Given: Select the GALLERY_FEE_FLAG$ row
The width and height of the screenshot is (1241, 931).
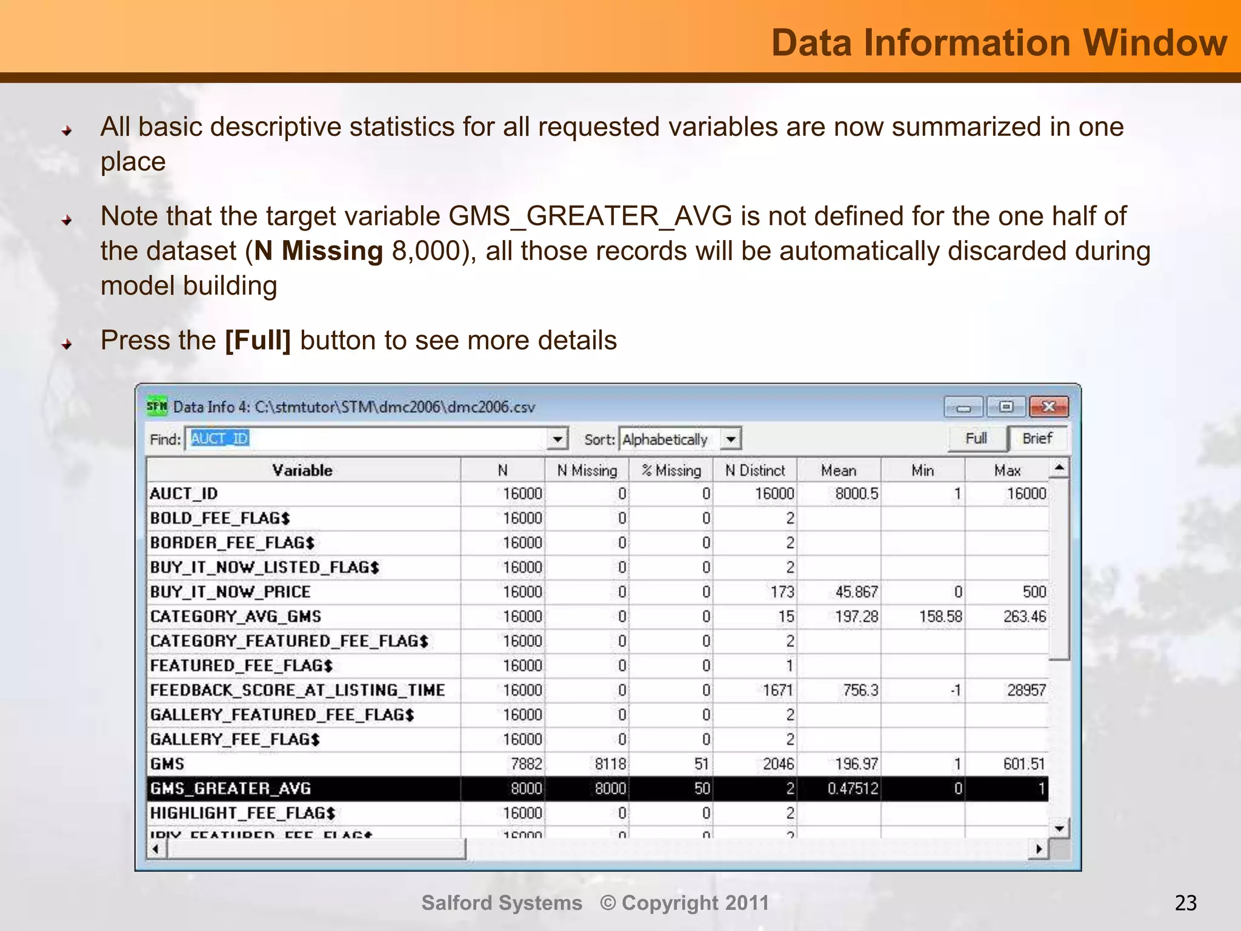Looking at the screenshot, I should [x=597, y=739].
